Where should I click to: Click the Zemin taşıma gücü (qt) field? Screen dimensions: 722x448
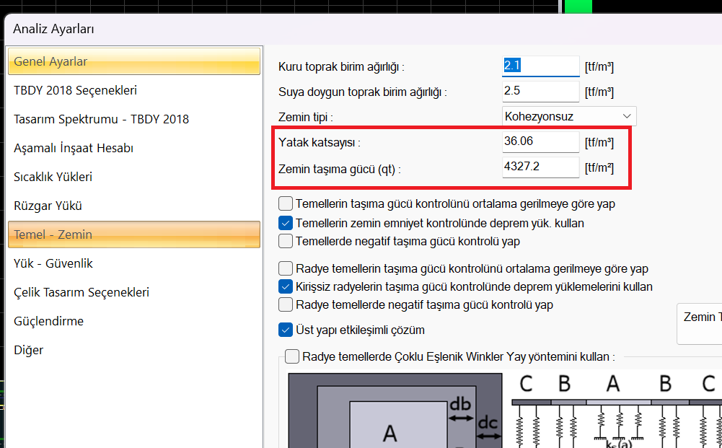[540, 167]
